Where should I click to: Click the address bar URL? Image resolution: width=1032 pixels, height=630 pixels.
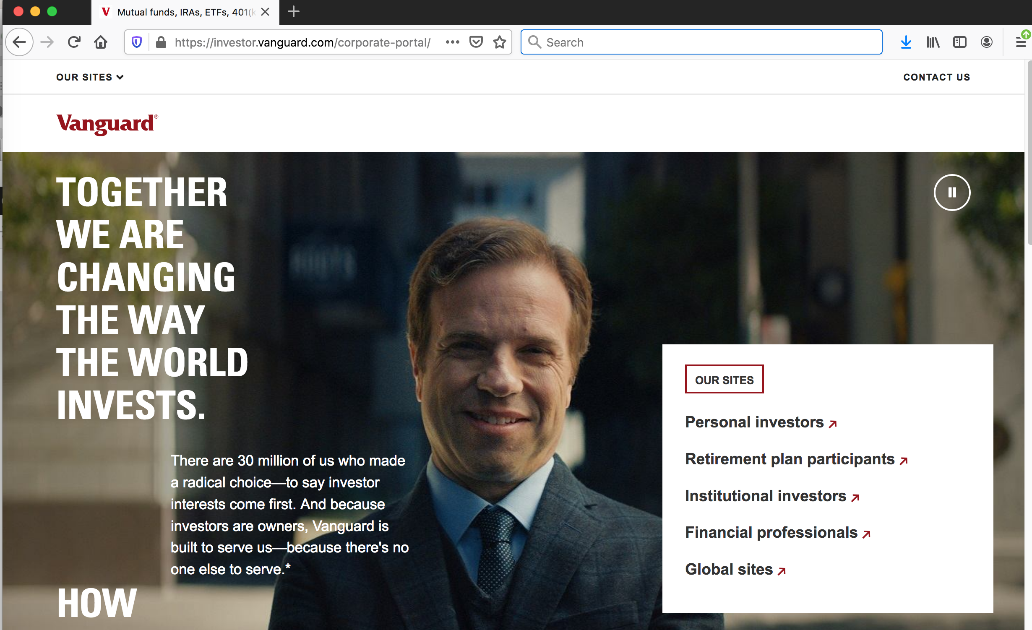(302, 42)
